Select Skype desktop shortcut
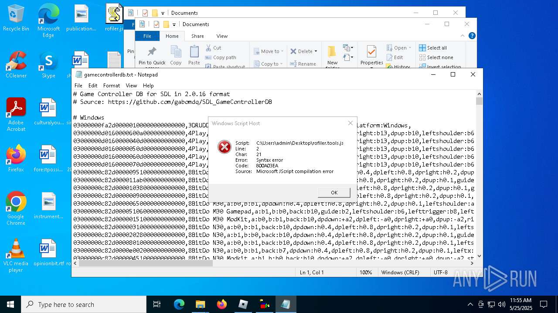This screenshot has width=558, height=313. (x=48, y=65)
